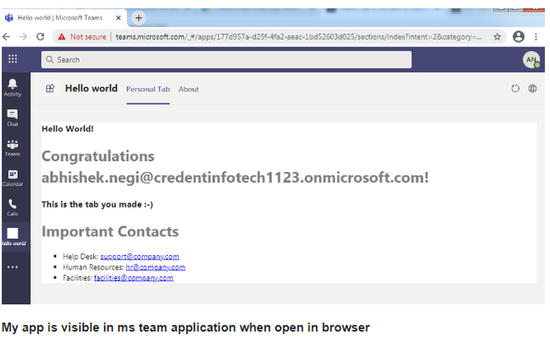Switch to the Personal Tab
Screen dimensions: 550x339
148,89
